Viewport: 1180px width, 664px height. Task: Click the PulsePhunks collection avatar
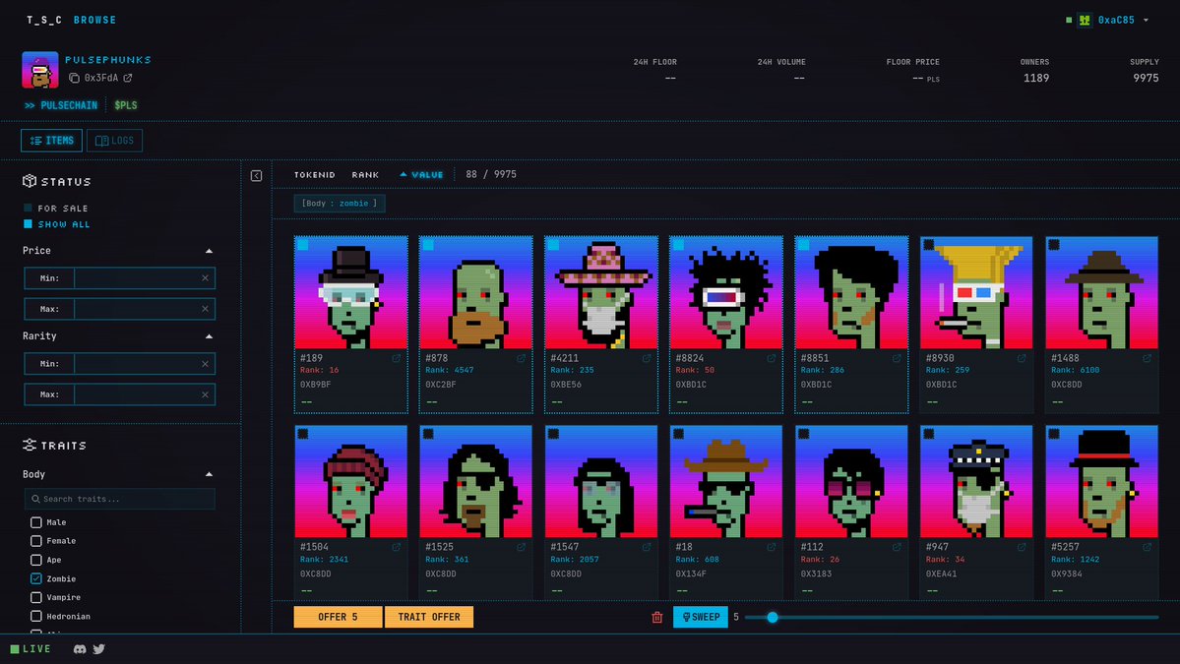[x=40, y=70]
